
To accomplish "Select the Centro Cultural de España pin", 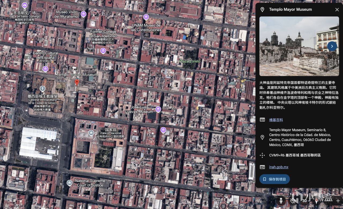I will [x=45, y=69].
